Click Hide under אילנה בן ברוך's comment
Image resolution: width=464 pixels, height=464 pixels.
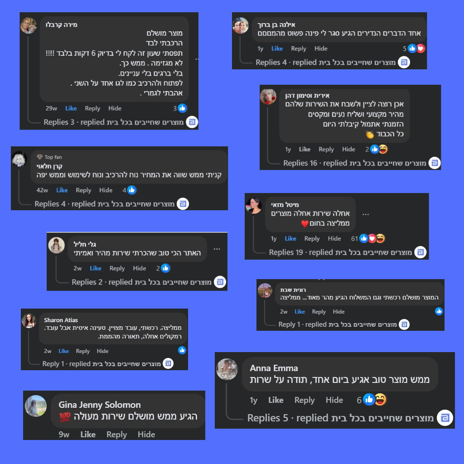click(x=321, y=48)
